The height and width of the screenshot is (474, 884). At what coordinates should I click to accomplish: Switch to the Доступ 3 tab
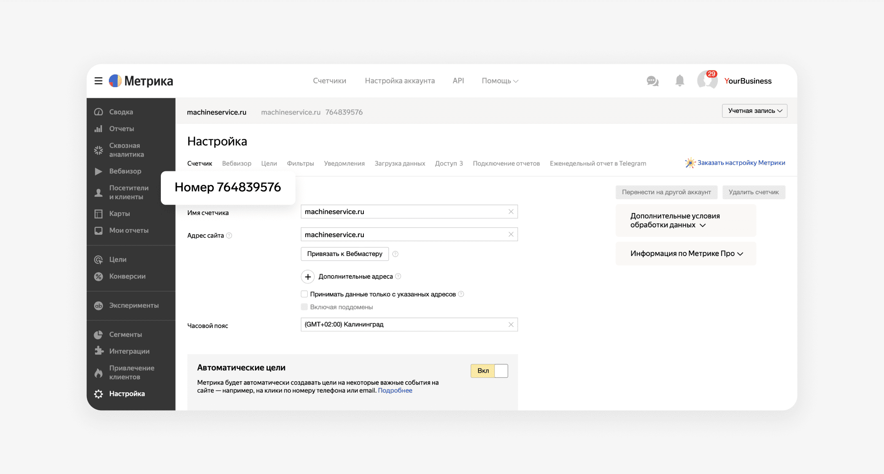[449, 164]
